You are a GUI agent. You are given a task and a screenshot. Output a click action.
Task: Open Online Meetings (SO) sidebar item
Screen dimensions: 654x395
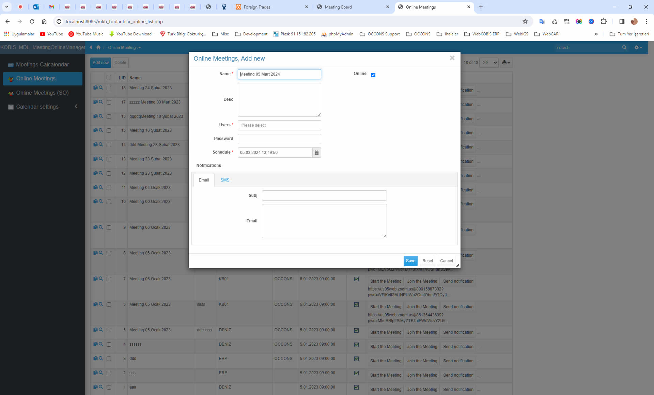click(43, 93)
